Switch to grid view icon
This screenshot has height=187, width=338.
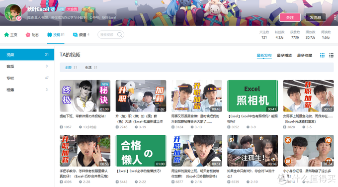(322, 55)
